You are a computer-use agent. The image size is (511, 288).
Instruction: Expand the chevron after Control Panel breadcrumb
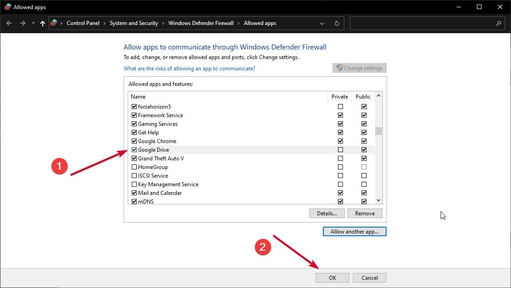[104, 23]
